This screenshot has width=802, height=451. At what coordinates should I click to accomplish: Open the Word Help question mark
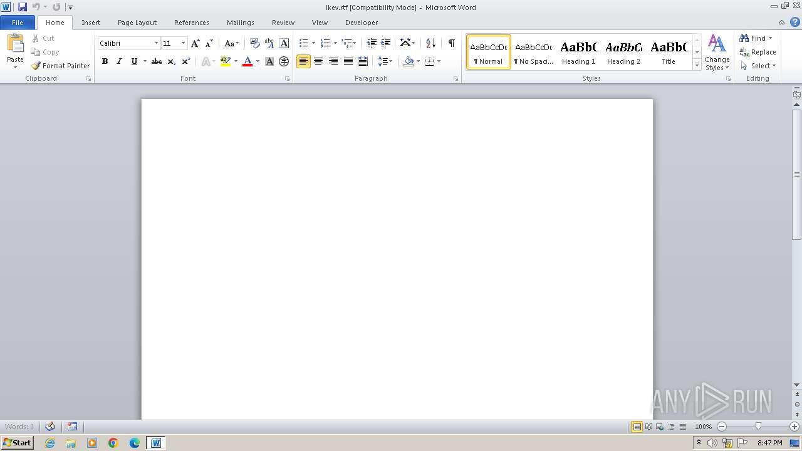[x=794, y=22]
